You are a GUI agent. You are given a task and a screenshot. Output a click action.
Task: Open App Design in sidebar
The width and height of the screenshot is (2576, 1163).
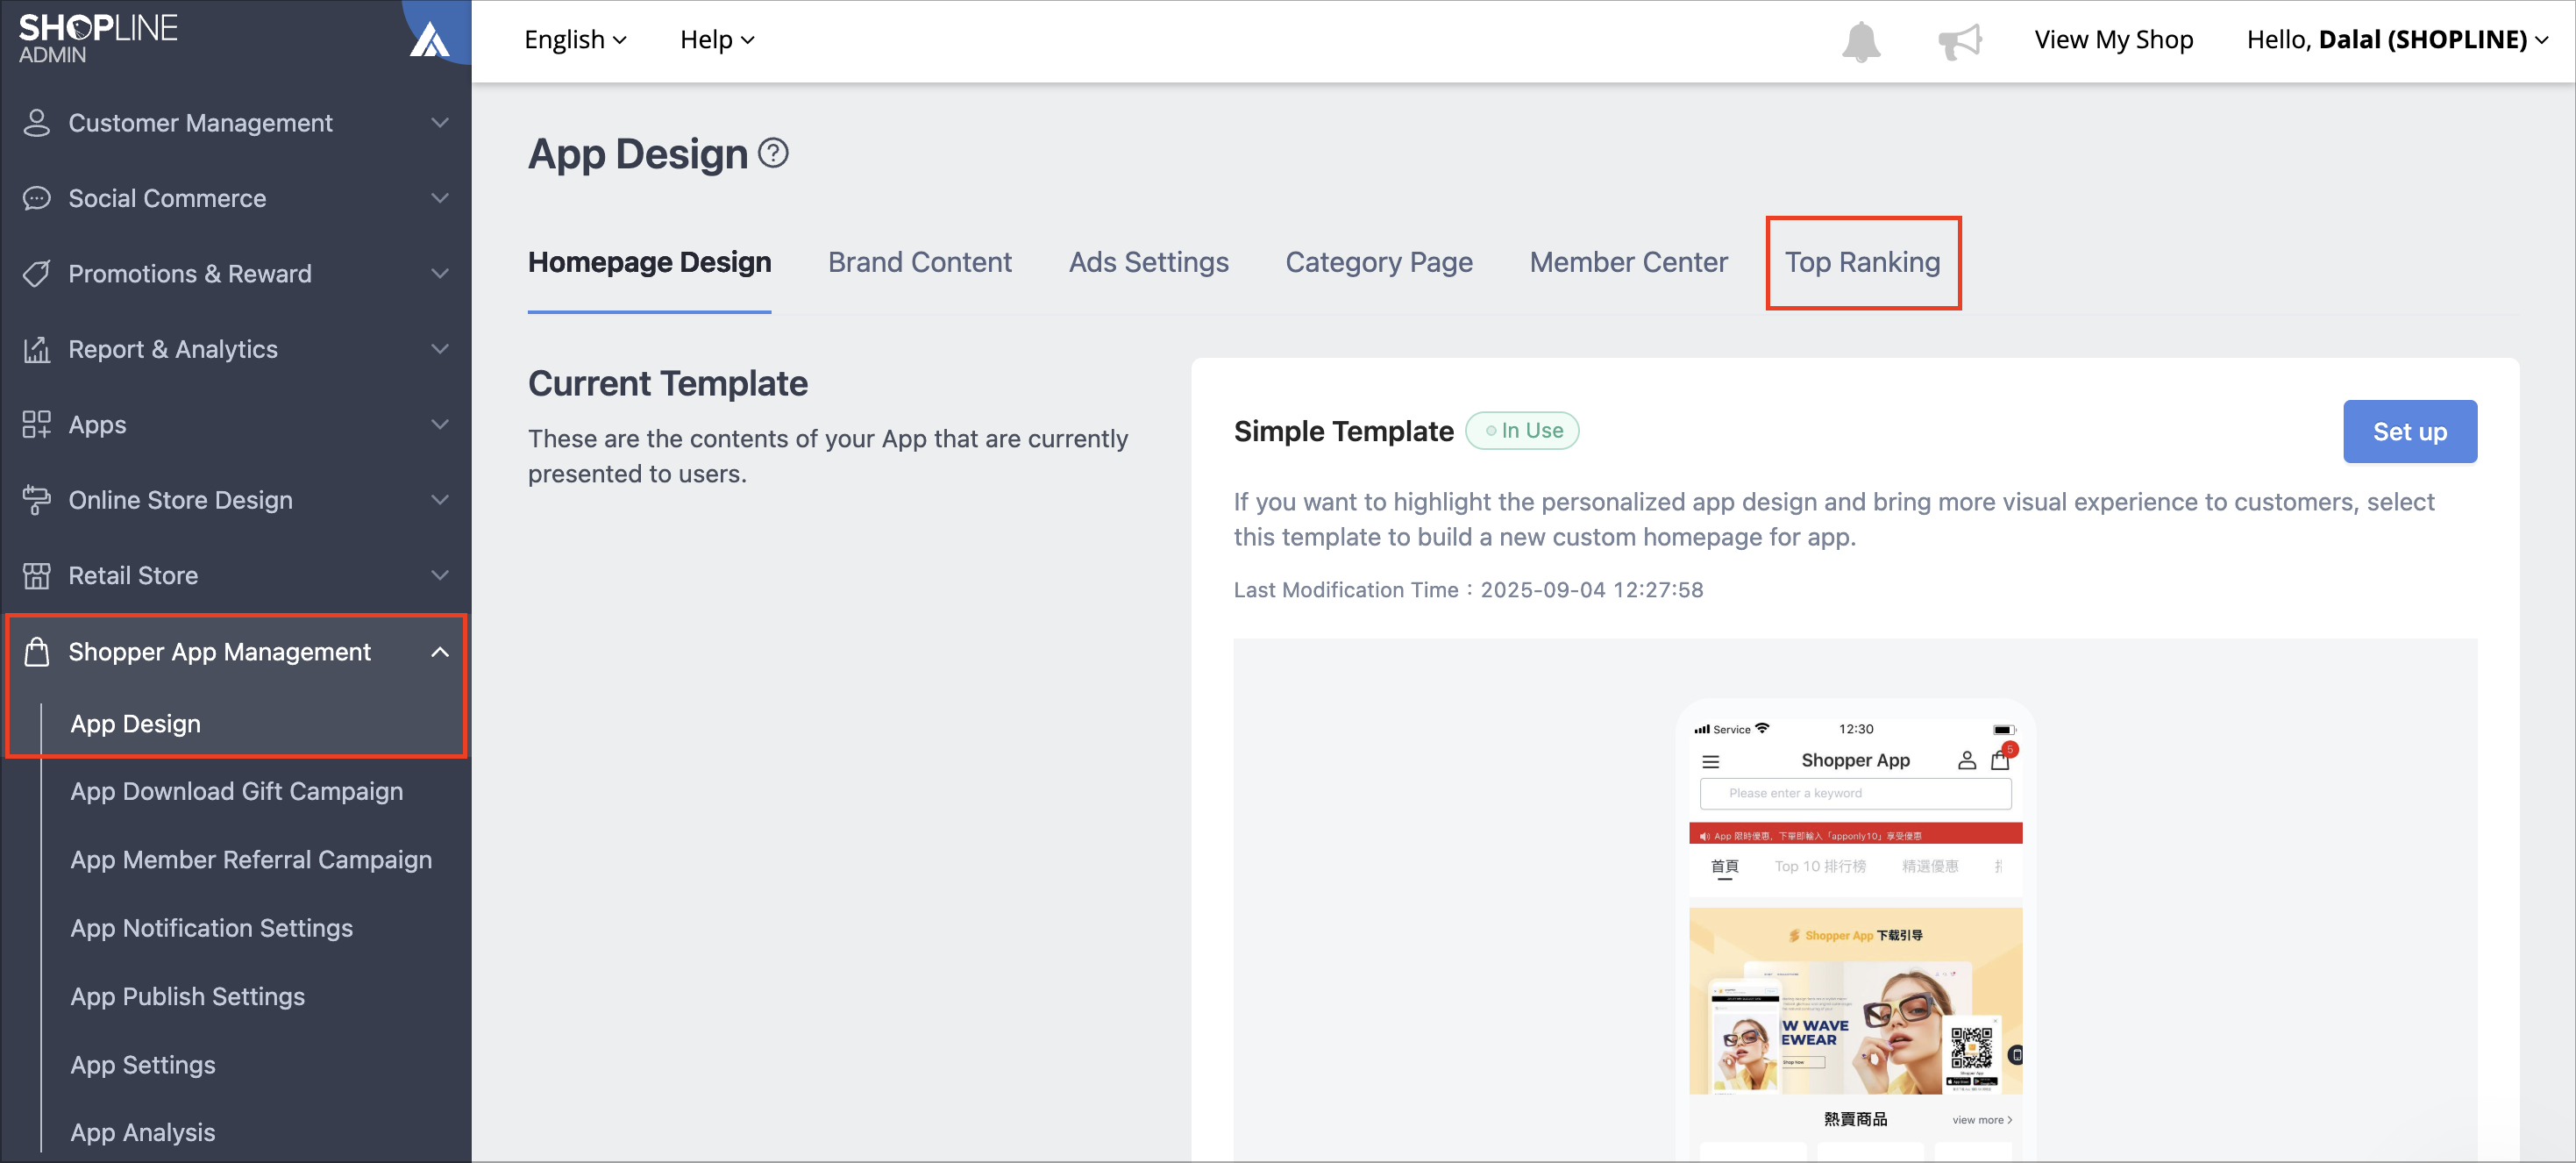135,723
